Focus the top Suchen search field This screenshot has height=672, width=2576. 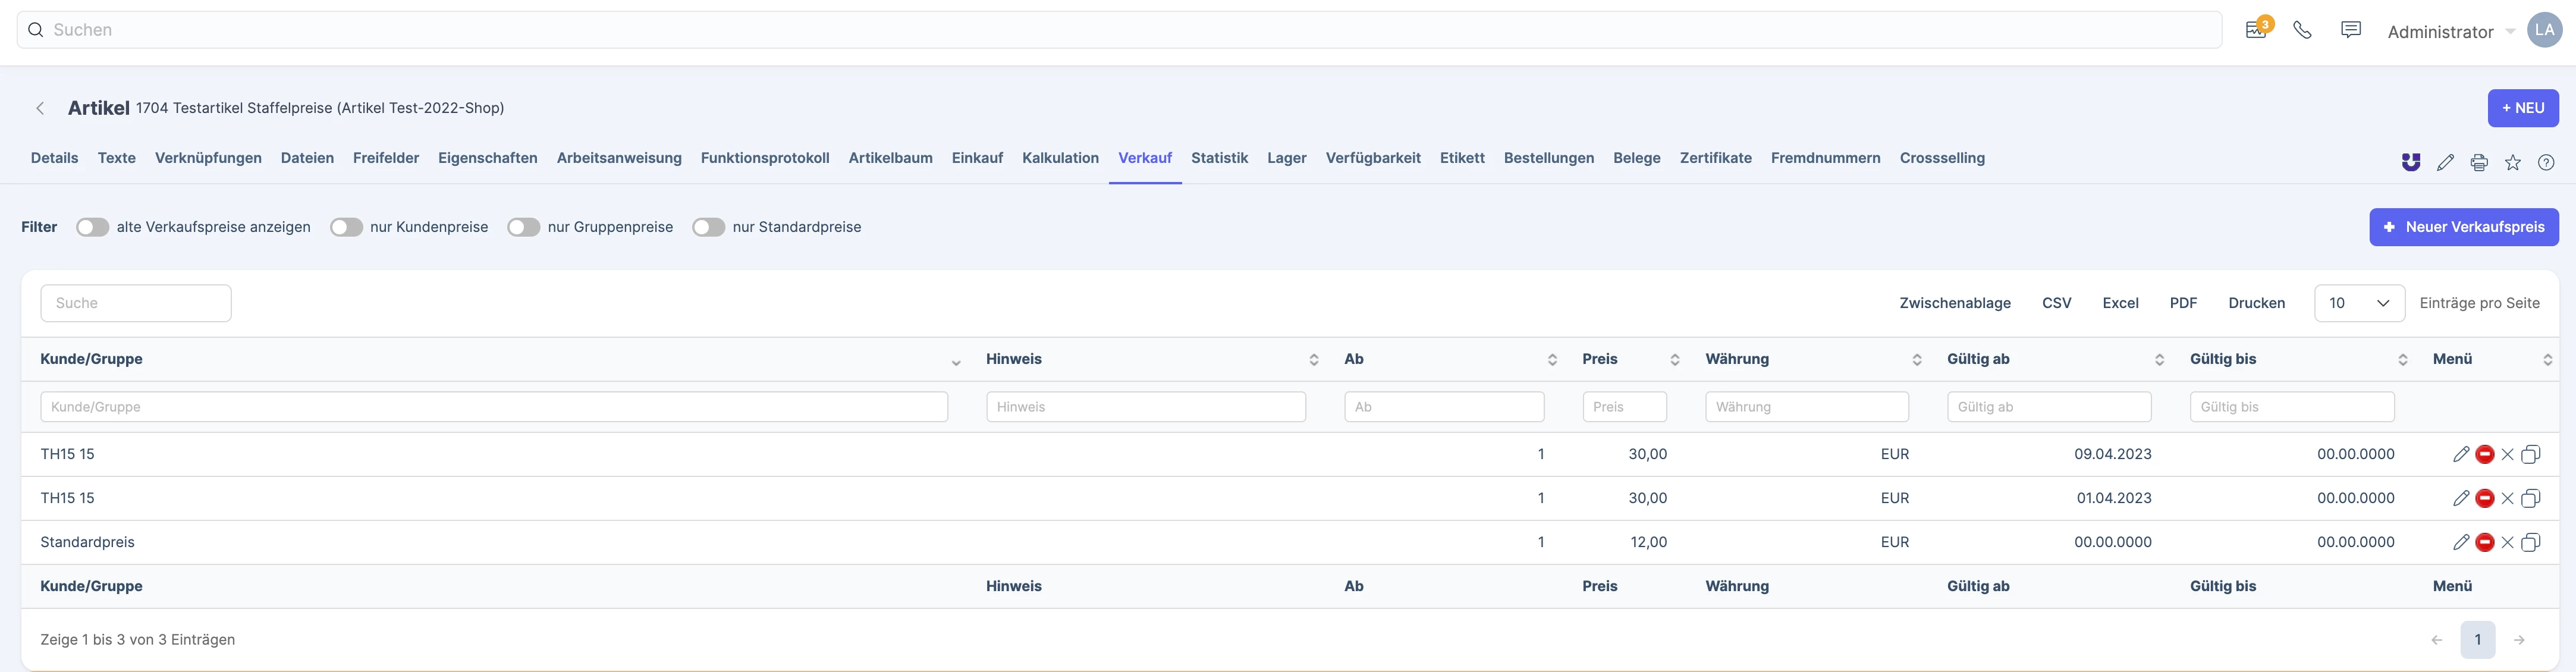[x=1119, y=30]
